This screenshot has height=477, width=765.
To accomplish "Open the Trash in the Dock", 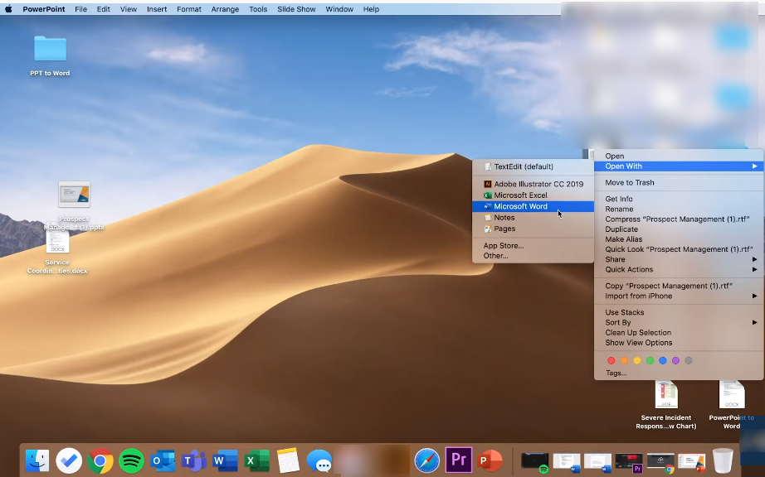I will tap(723, 460).
